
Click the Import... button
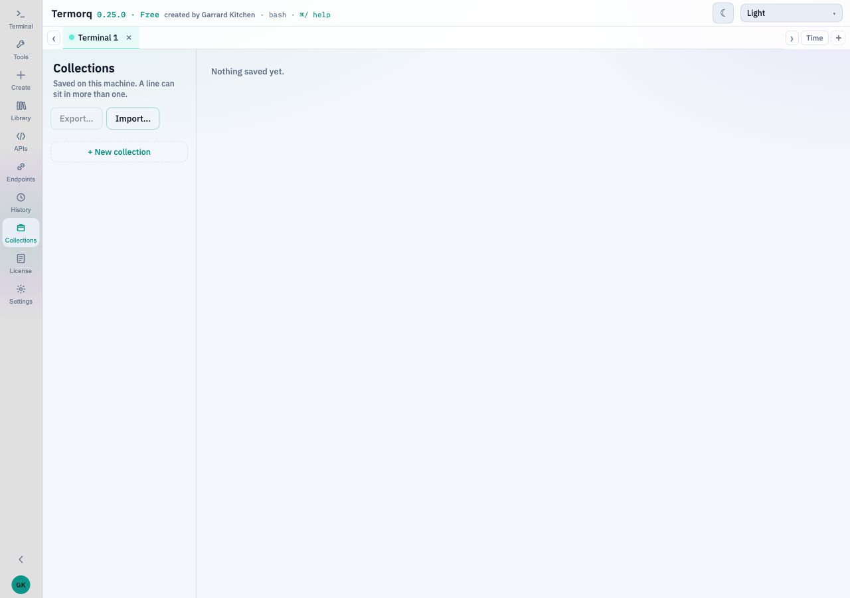click(x=133, y=118)
